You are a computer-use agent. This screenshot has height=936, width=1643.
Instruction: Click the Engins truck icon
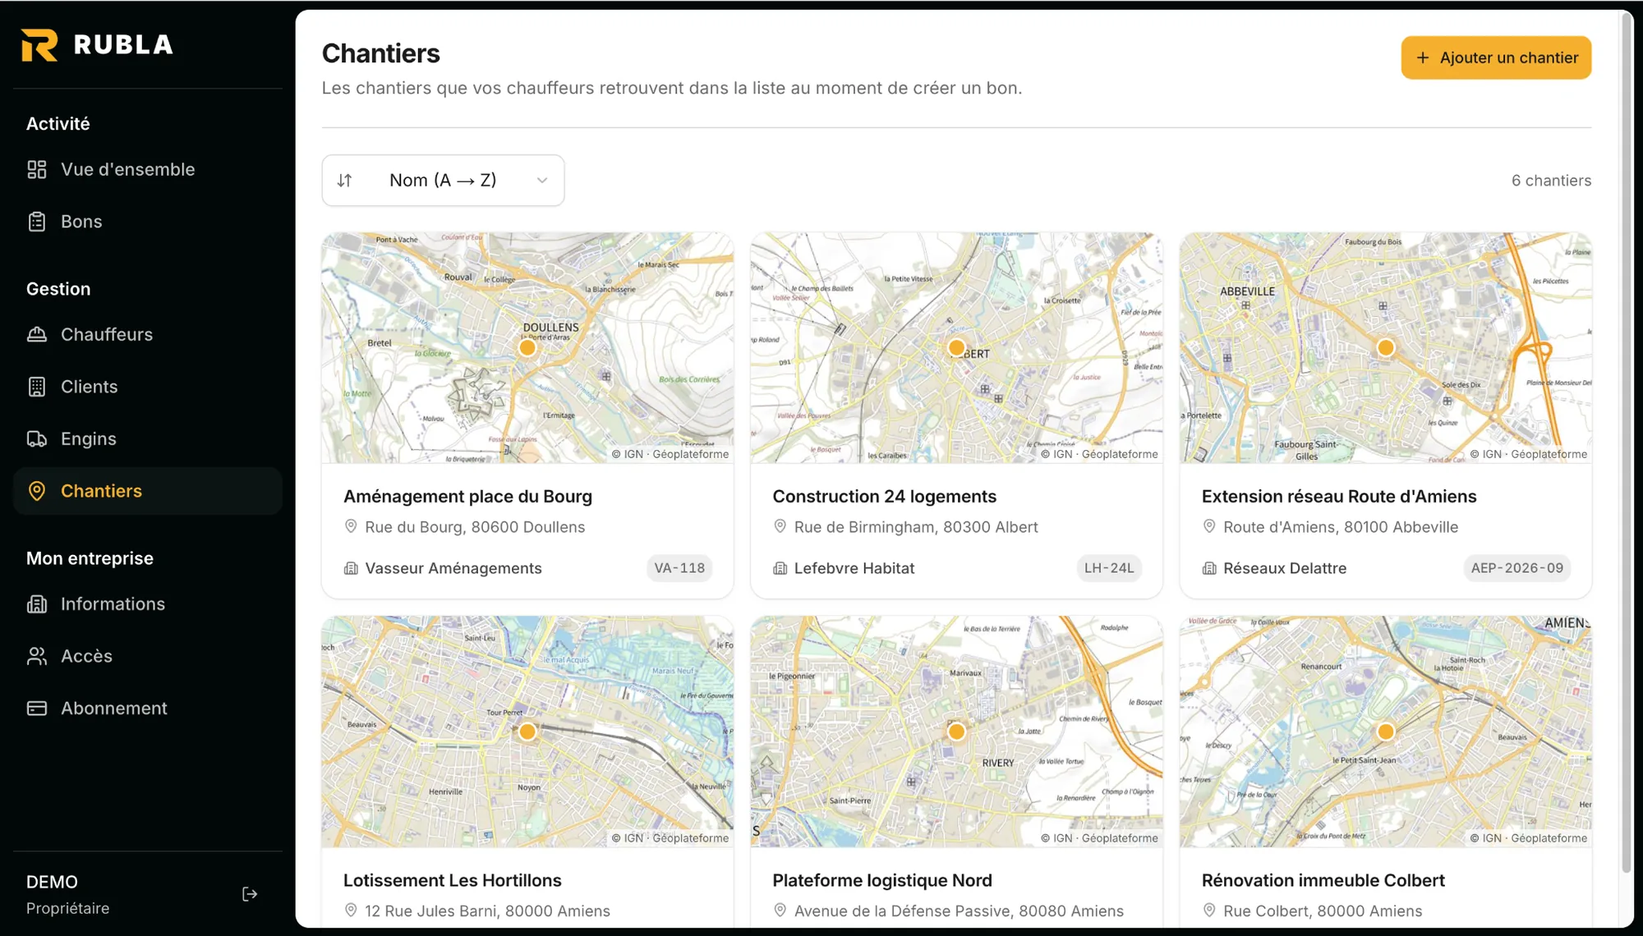[37, 438]
